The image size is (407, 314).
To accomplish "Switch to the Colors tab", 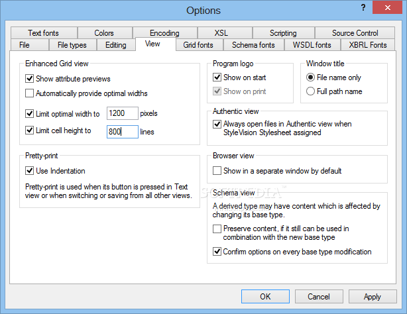I will pos(105,33).
